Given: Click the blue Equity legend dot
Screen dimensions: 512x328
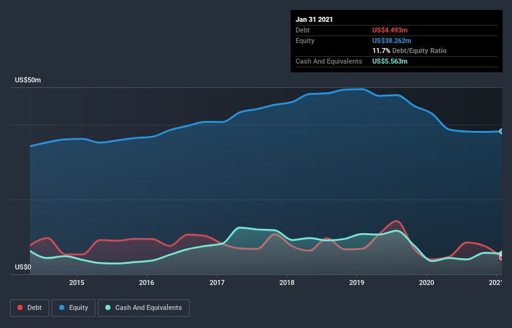Looking at the screenshot, I should pos(62,307).
